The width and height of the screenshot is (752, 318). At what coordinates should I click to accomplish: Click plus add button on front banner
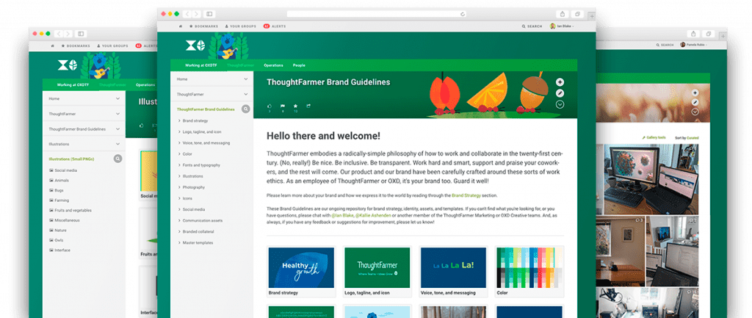(560, 82)
